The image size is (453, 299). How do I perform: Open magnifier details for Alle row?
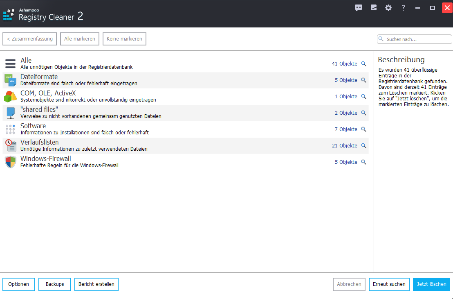tap(363, 64)
